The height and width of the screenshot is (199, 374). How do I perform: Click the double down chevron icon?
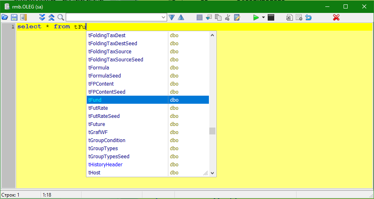42,17
